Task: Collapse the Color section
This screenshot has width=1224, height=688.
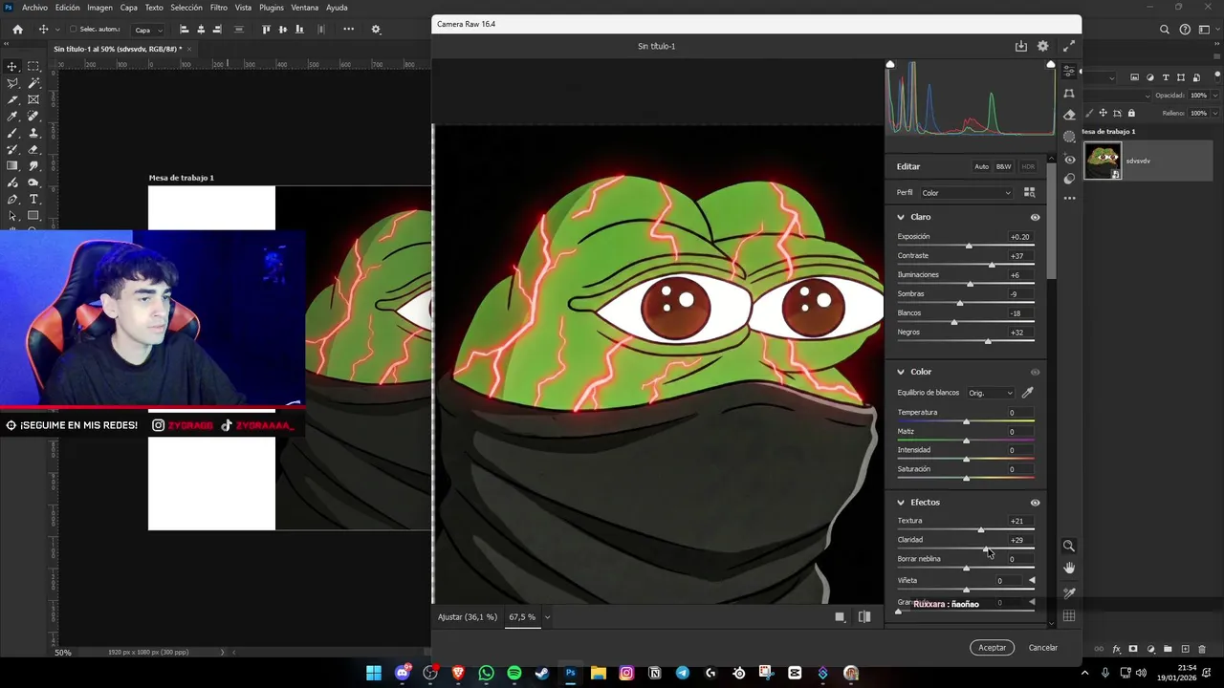Action: point(901,372)
